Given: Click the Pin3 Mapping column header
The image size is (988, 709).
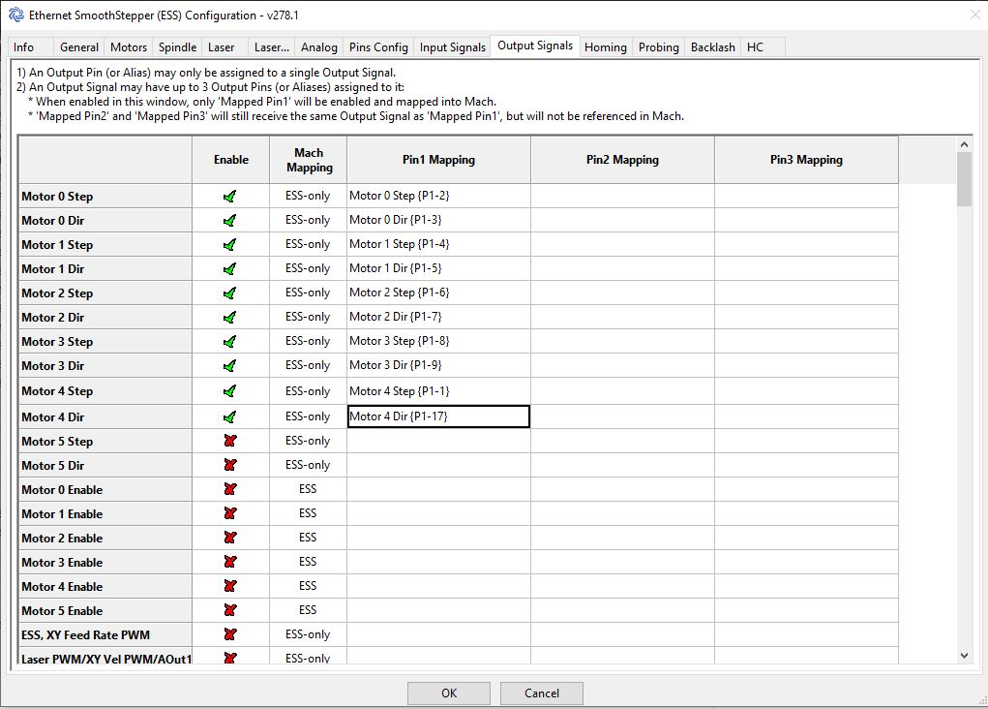Looking at the screenshot, I should pyautogui.click(x=806, y=160).
